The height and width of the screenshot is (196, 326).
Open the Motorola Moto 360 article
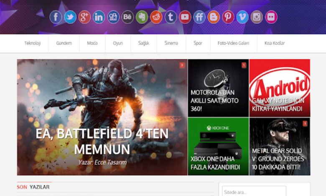coord(214,101)
